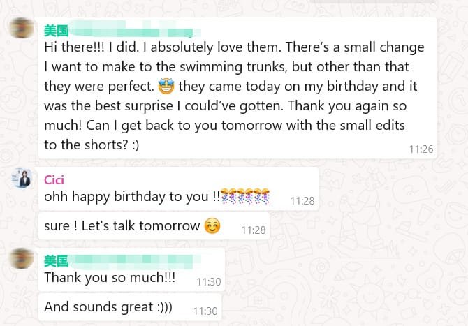
Task: Click the party popper emojis after happy birthday
Action: click(245, 196)
